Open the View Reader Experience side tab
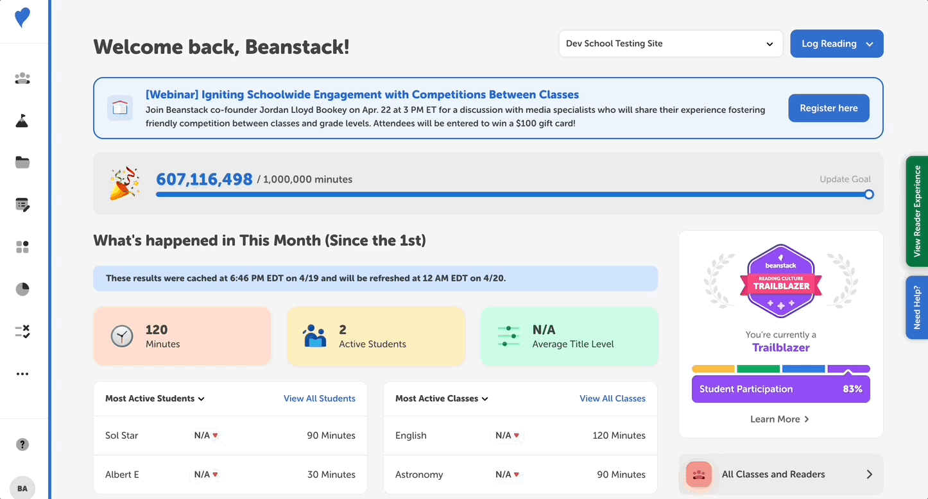Viewport: 928px width, 499px height. [916, 212]
